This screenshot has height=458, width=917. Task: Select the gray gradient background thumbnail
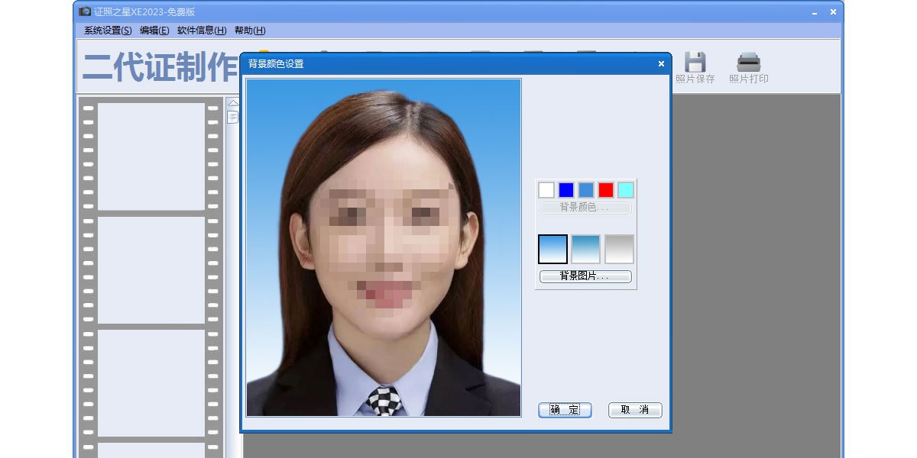pos(619,249)
